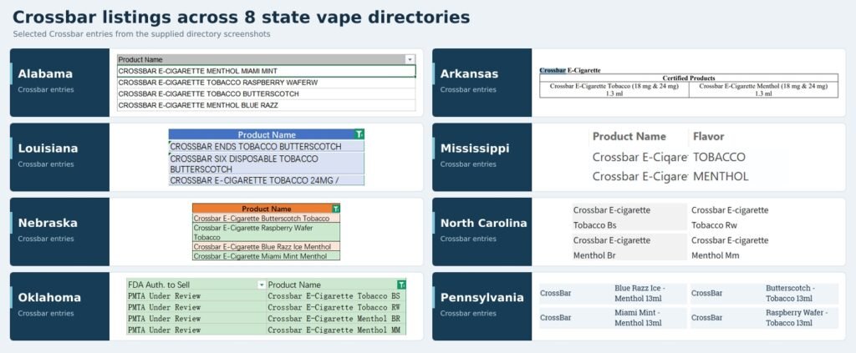Click the Mississippi product name beside TOBACCO
The height and width of the screenshot is (353, 856).
click(x=639, y=157)
